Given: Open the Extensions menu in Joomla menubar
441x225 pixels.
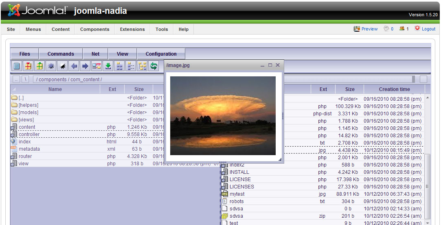Looking at the screenshot, I should pos(132,29).
